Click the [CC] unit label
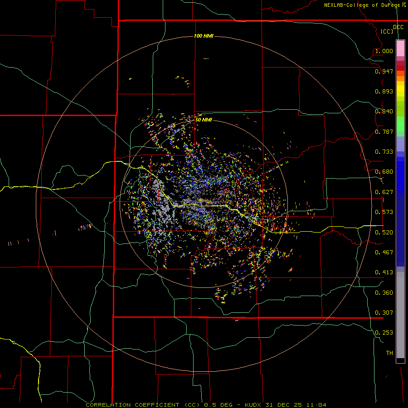Screen dimensions: 408x408 click(x=387, y=31)
